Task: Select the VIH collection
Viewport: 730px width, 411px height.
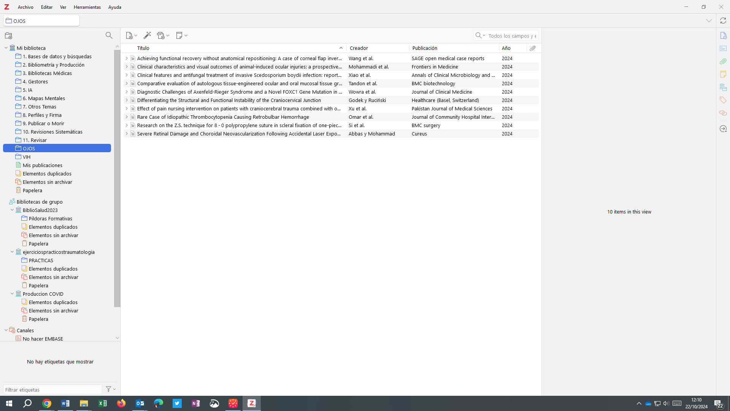Action: [27, 157]
